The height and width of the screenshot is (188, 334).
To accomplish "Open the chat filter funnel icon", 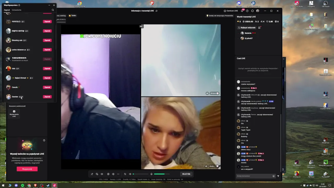I will (x=278, y=176).
